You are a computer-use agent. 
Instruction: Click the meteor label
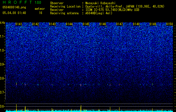[40, 9]
